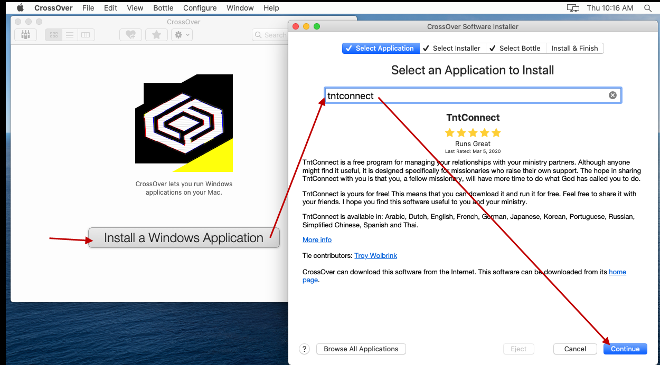Switch to the Install & Finish tab
The height and width of the screenshot is (365, 660).
pyautogui.click(x=574, y=48)
